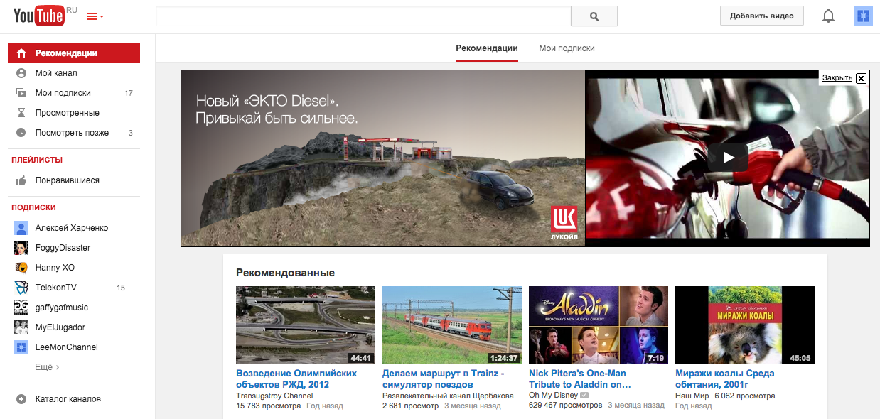Click MyElJugador channel avatar
The height and width of the screenshot is (419, 880).
21,327
